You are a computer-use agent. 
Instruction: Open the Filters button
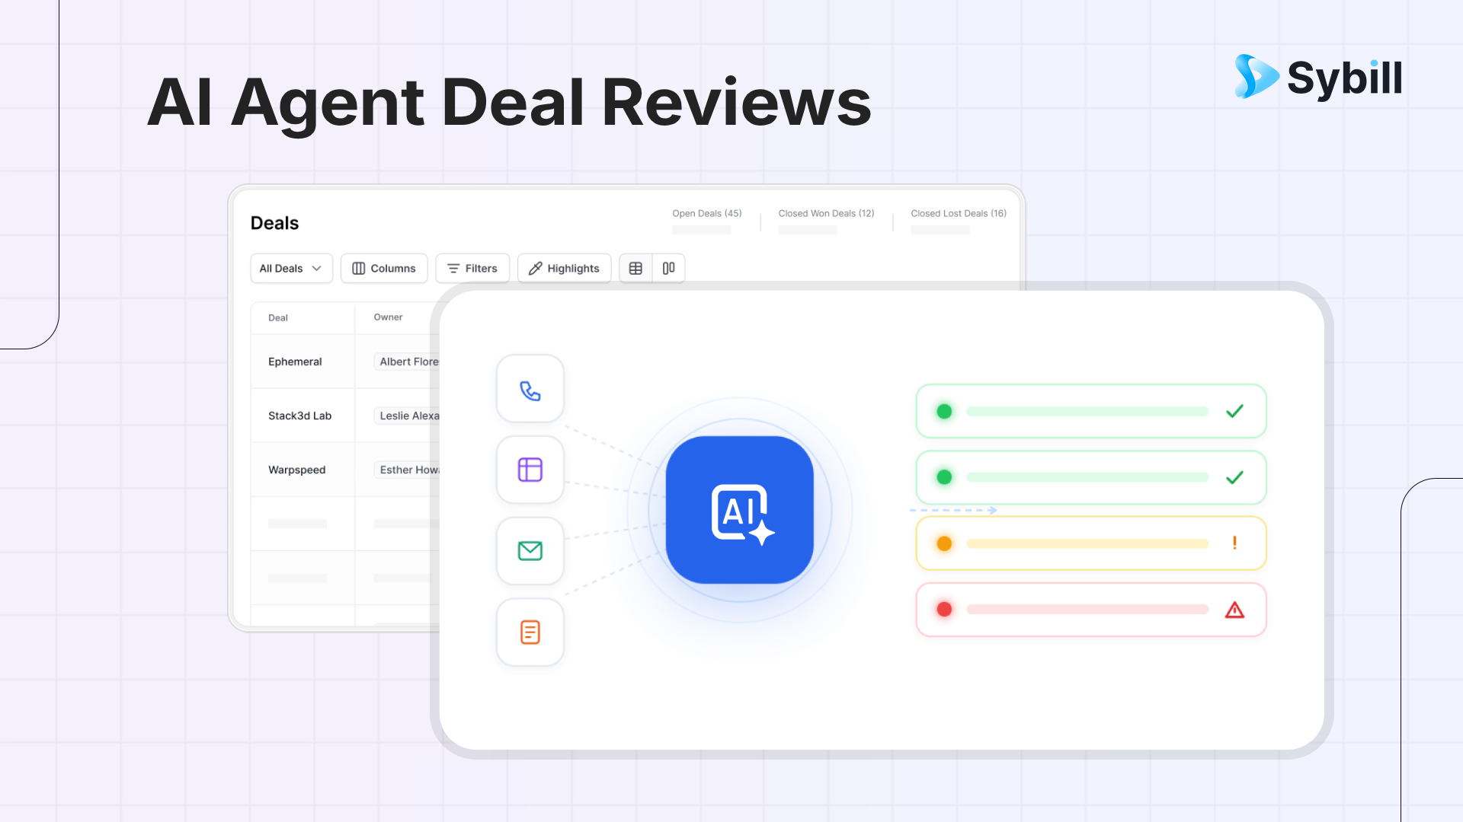point(472,268)
